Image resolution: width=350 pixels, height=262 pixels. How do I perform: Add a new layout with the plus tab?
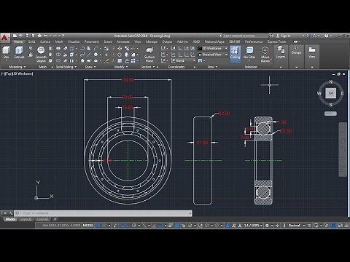[55, 219]
